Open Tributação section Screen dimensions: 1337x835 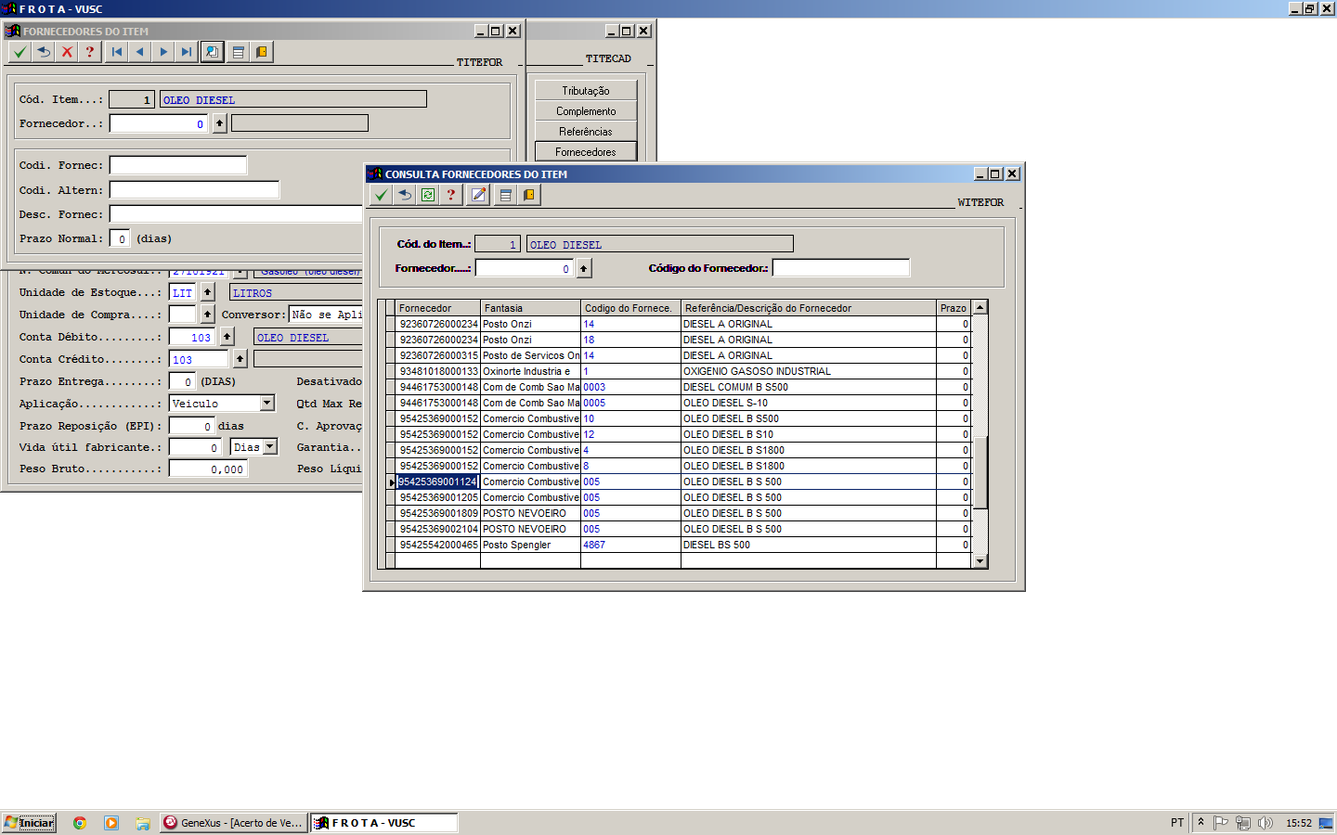586,90
